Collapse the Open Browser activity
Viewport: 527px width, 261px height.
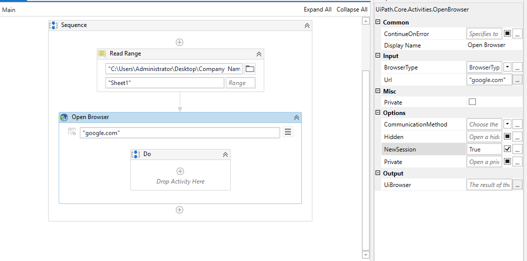point(296,117)
